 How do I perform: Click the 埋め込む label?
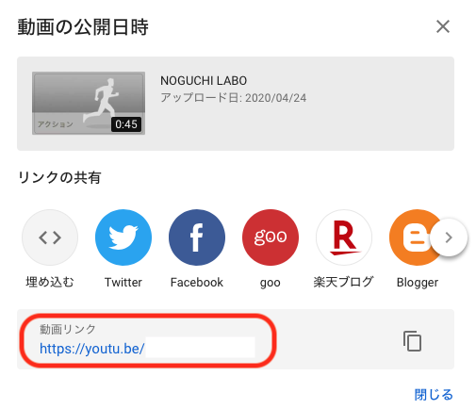pos(50,282)
